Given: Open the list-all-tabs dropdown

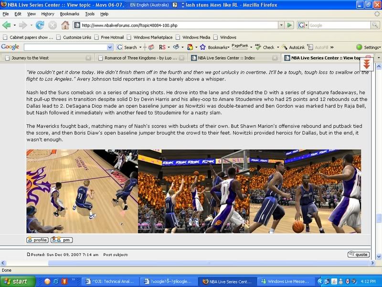Looking at the screenshot, I should click(x=379, y=58).
